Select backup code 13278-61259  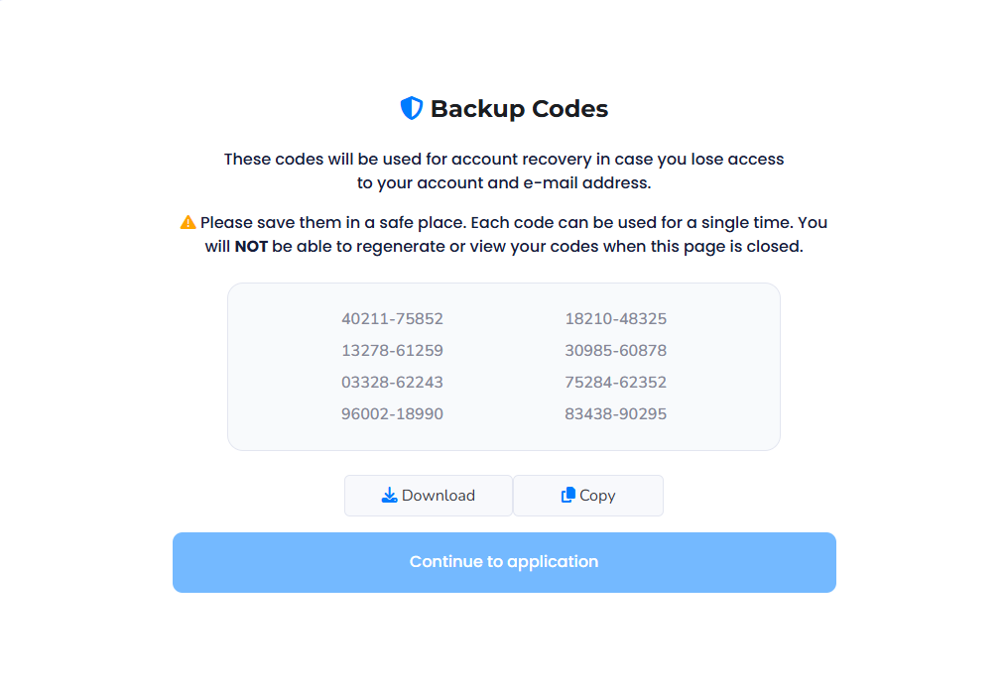(392, 350)
